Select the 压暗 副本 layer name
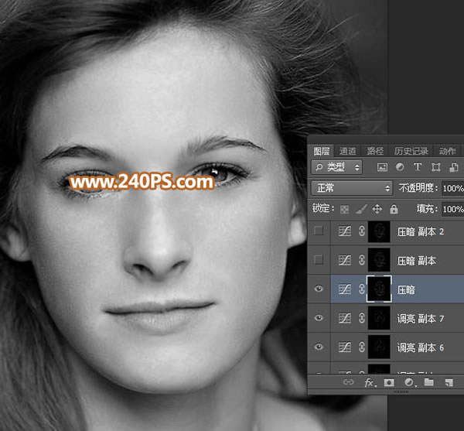Screen dimensions: 464x431 417,261
